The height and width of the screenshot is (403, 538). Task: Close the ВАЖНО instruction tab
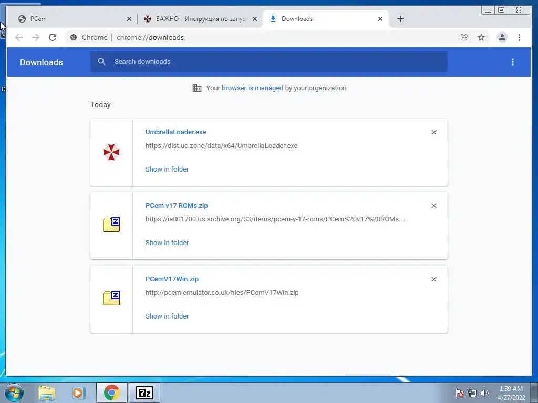click(255, 19)
